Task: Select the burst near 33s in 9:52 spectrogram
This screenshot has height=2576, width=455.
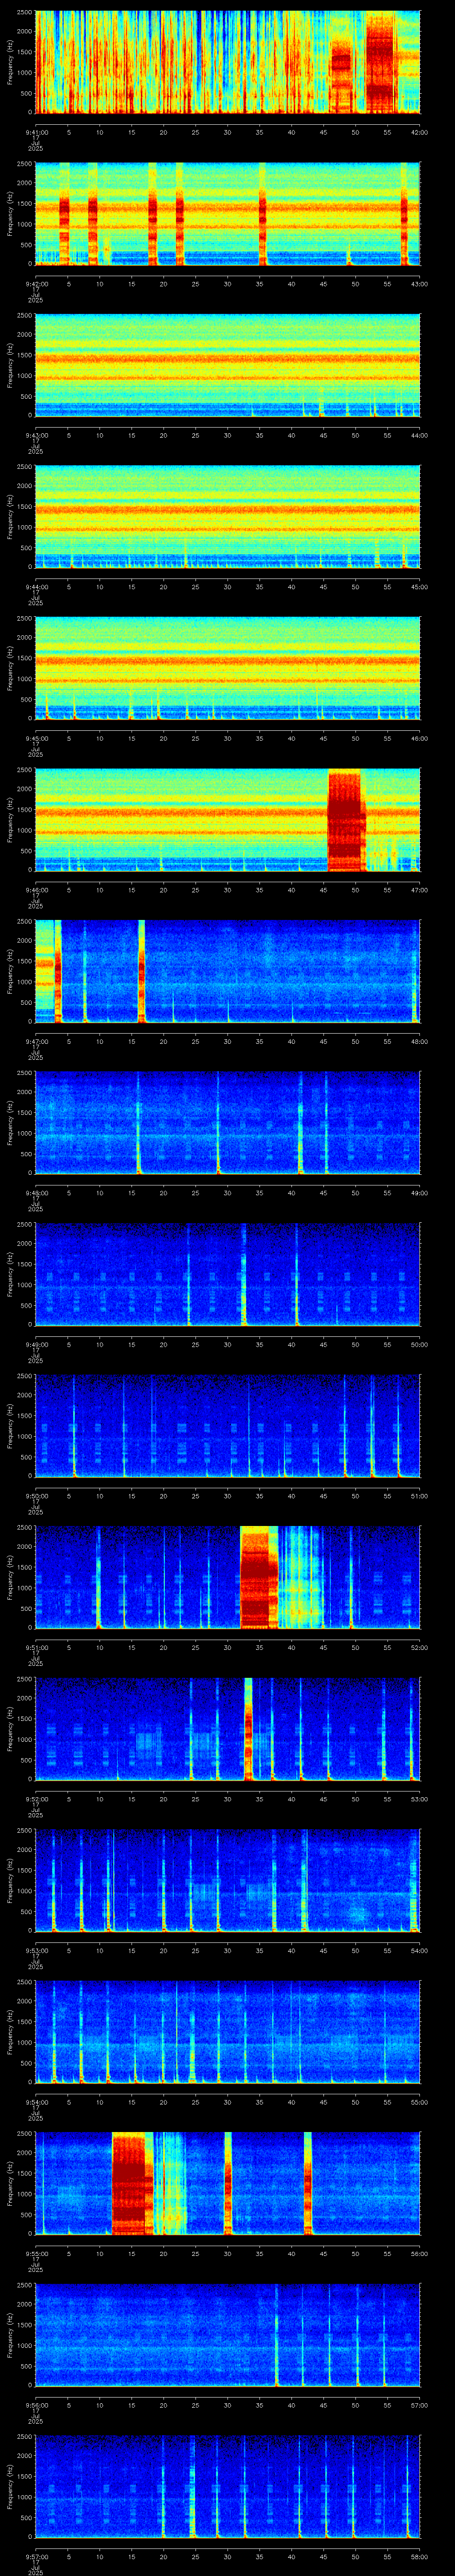Action: pos(249,1729)
